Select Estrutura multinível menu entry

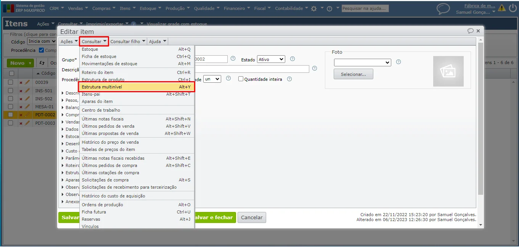(137, 87)
